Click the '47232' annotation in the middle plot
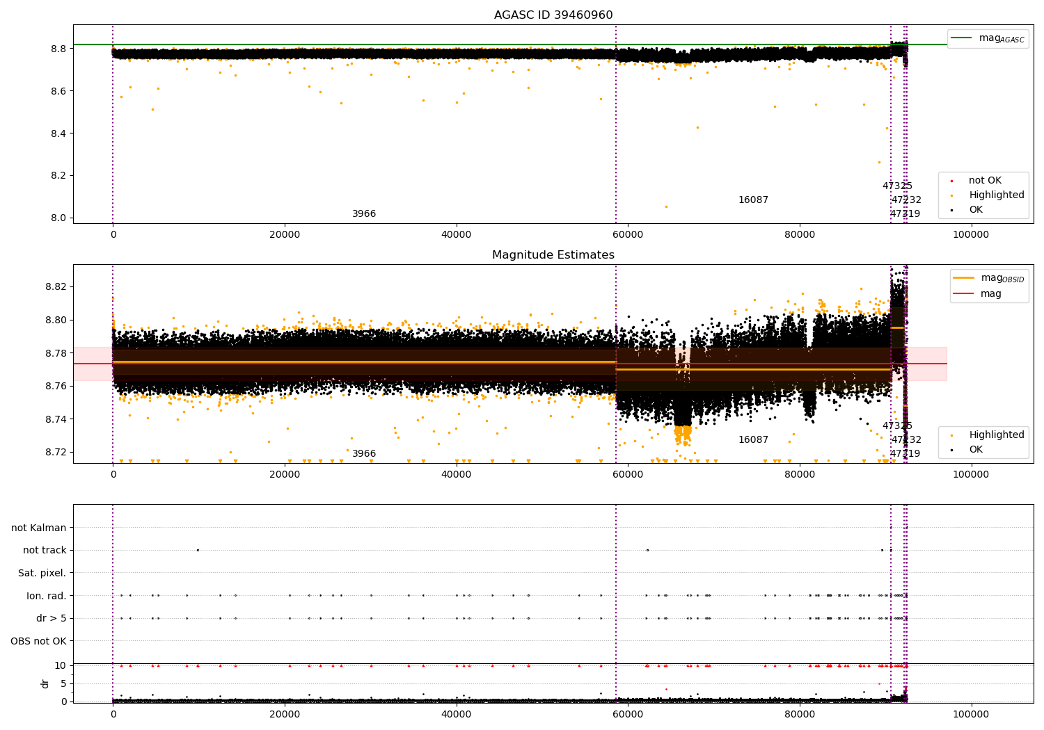Screen dimensions: 1044x730 (906, 440)
